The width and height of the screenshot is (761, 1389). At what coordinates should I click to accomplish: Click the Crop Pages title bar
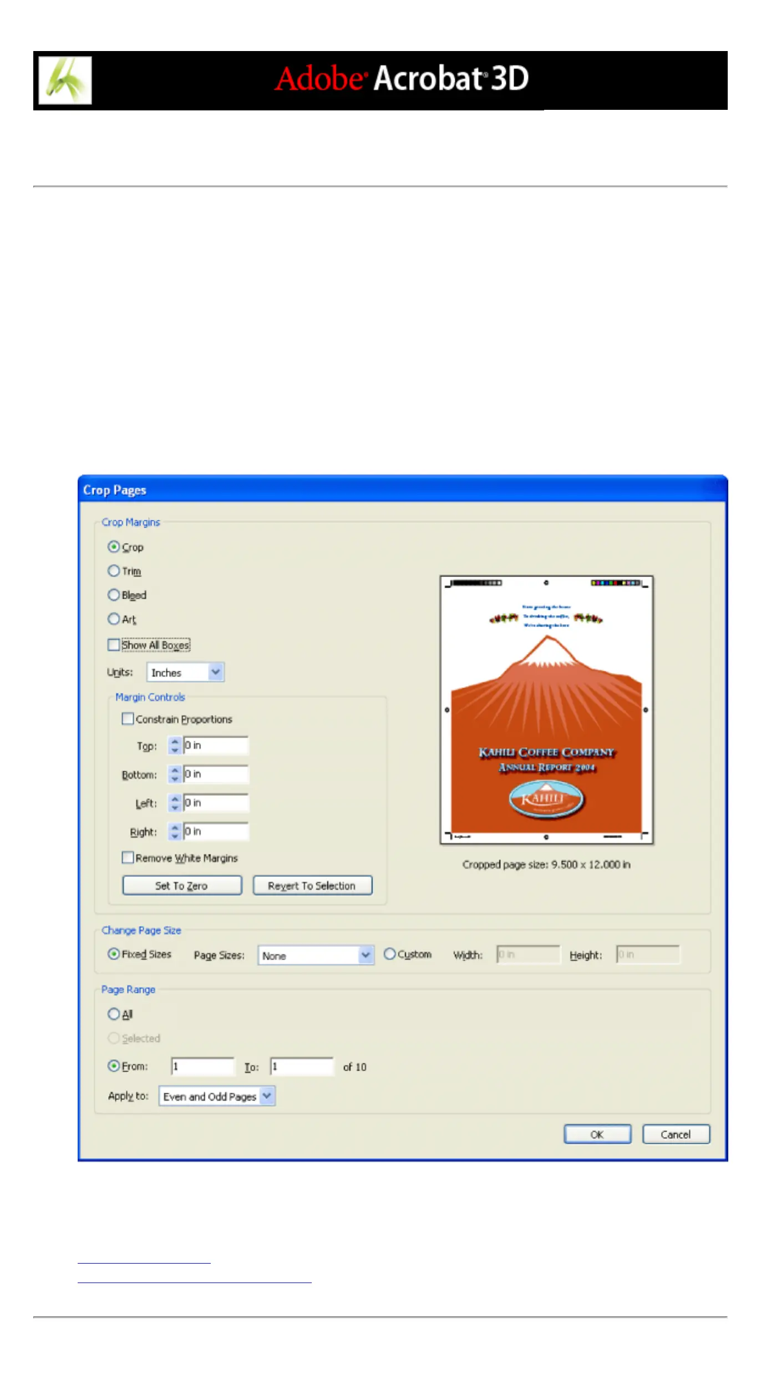pyautogui.click(x=403, y=489)
